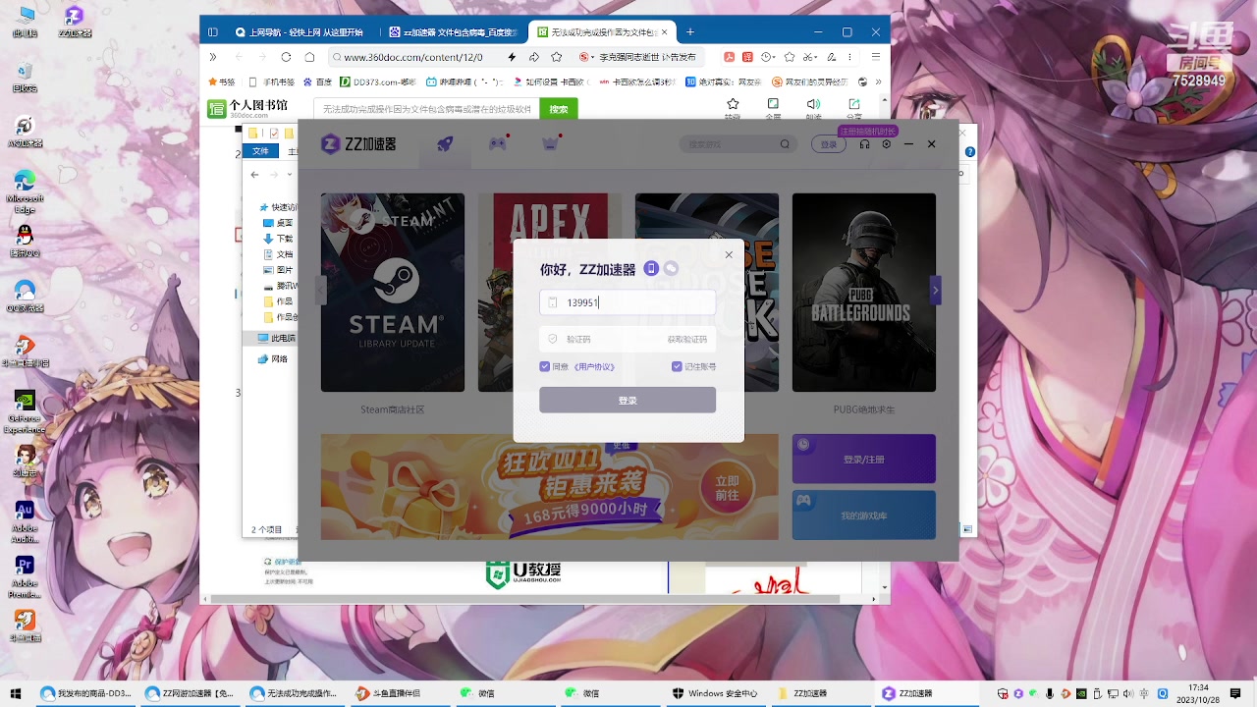Click 获取验证码 to get code
Image resolution: width=1257 pixels, height=707 pixels.
[686, 339]
